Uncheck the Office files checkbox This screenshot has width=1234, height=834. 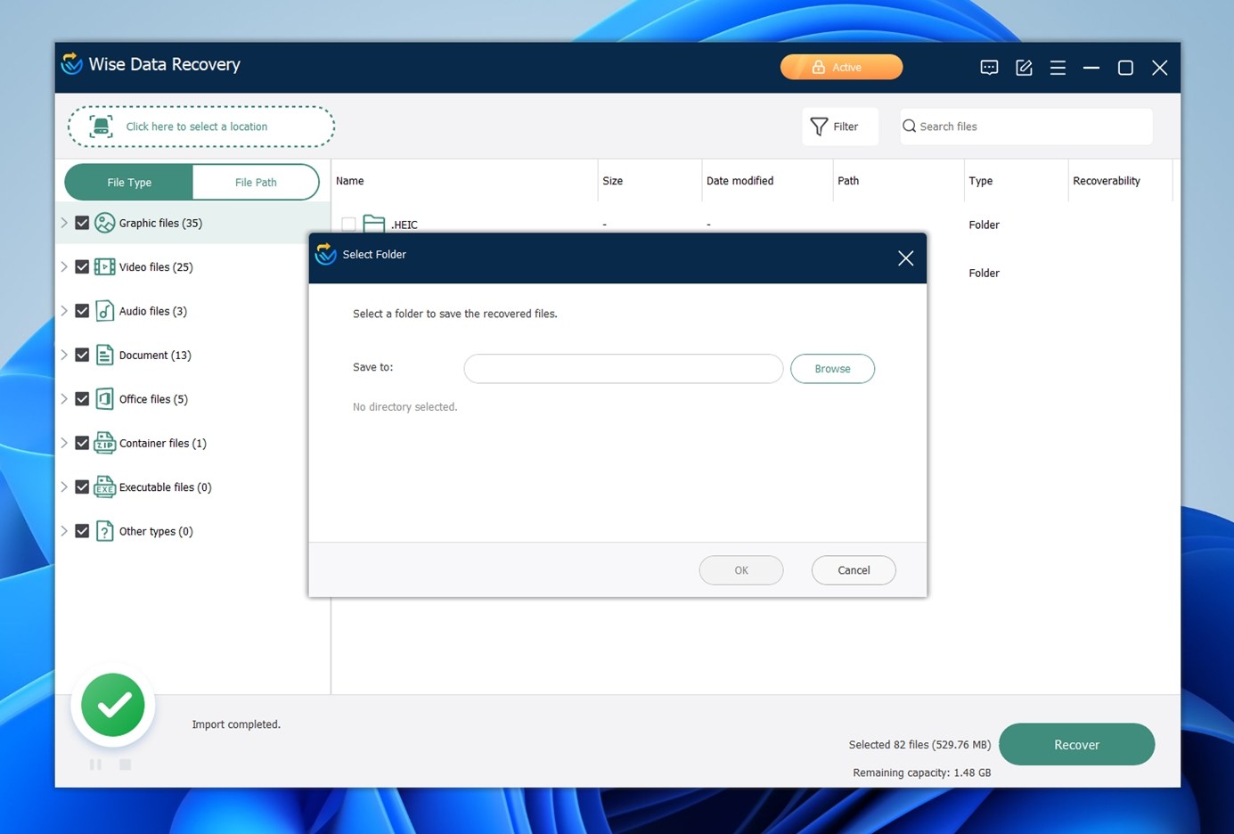[82, 398]
